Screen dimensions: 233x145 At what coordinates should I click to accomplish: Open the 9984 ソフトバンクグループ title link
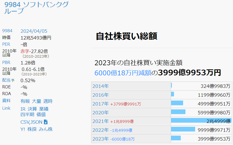(36, 8)
